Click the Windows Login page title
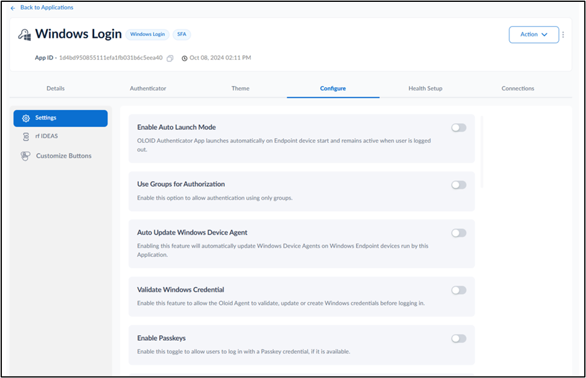The image size is (586, 378). (79, 34)
